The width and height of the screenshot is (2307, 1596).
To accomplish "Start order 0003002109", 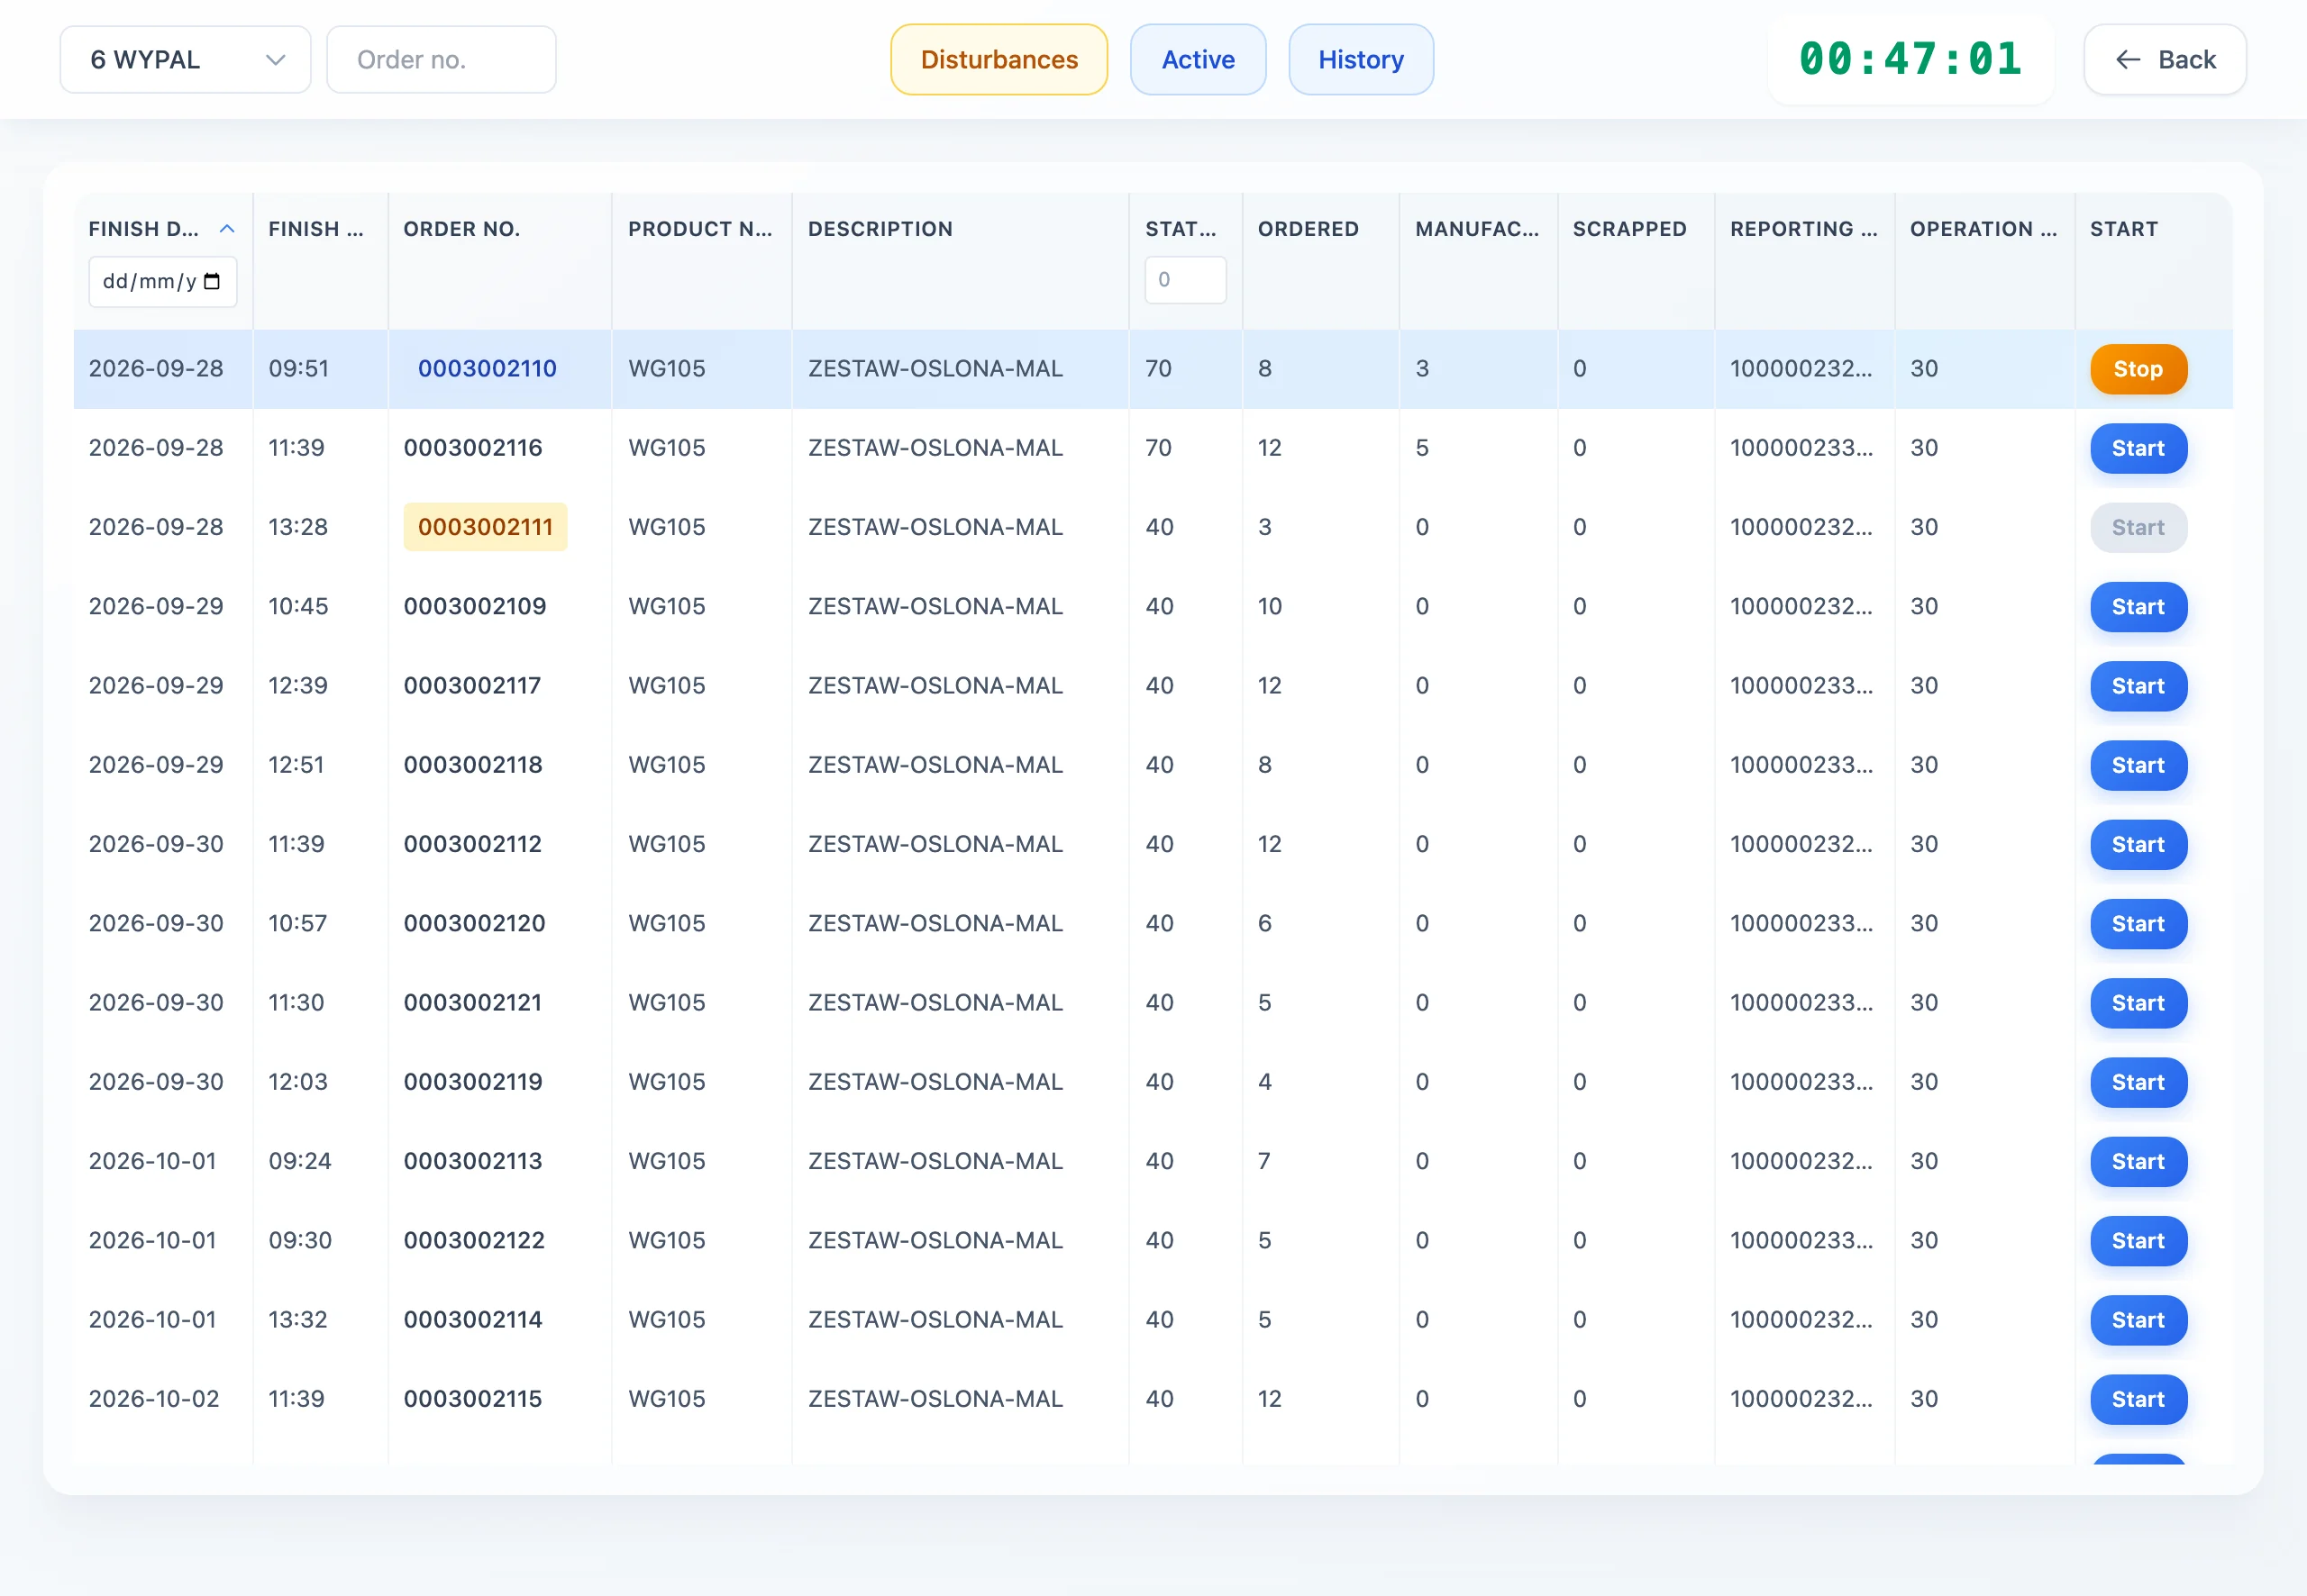I will 2138,607.
